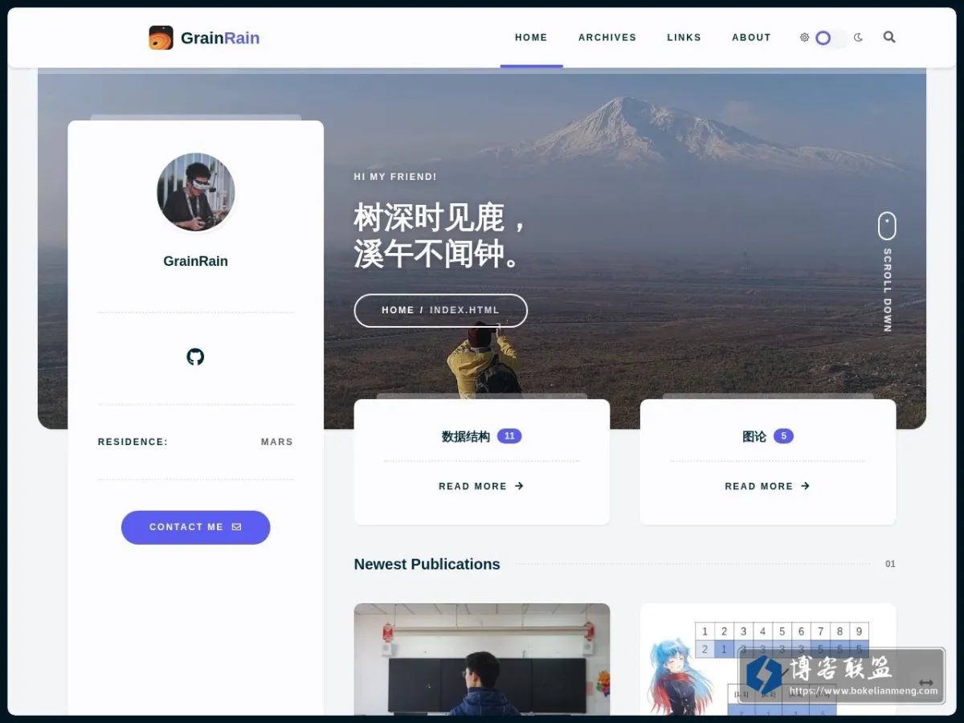964x723 pixels.
Task: Click the GrainRain logo icon
Action: (x=161, y=38)
